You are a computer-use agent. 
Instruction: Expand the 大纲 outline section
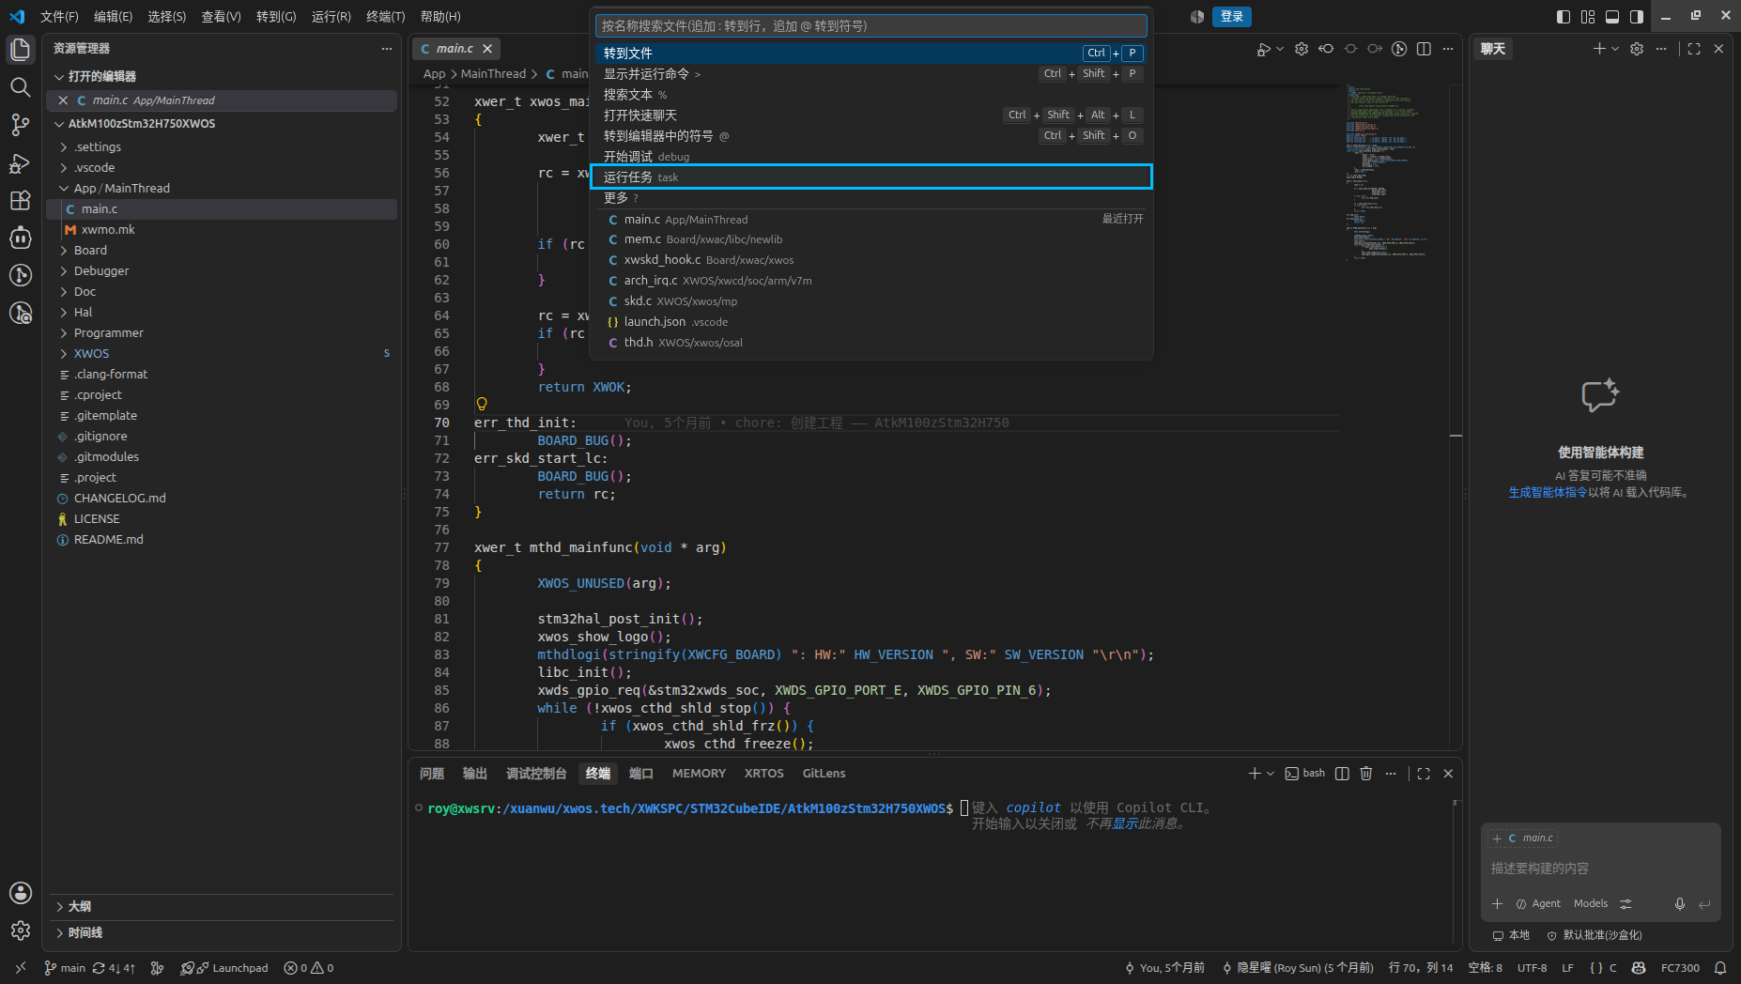(222, 907)
